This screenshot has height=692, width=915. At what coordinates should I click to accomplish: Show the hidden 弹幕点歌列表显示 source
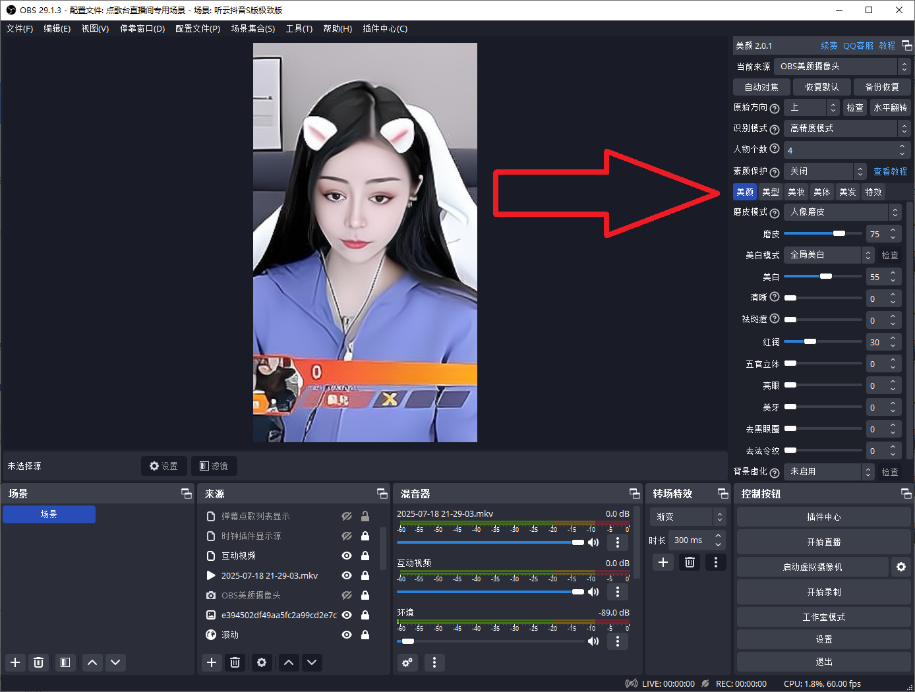point(346,516)
